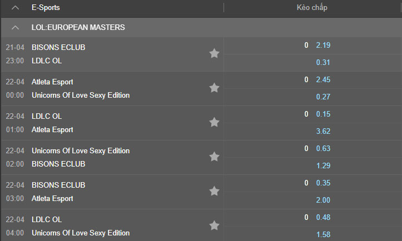The width and height of the screenshot is (402, 241).
Task: Click the Kèo chấp column header
Action: [312, 8]
